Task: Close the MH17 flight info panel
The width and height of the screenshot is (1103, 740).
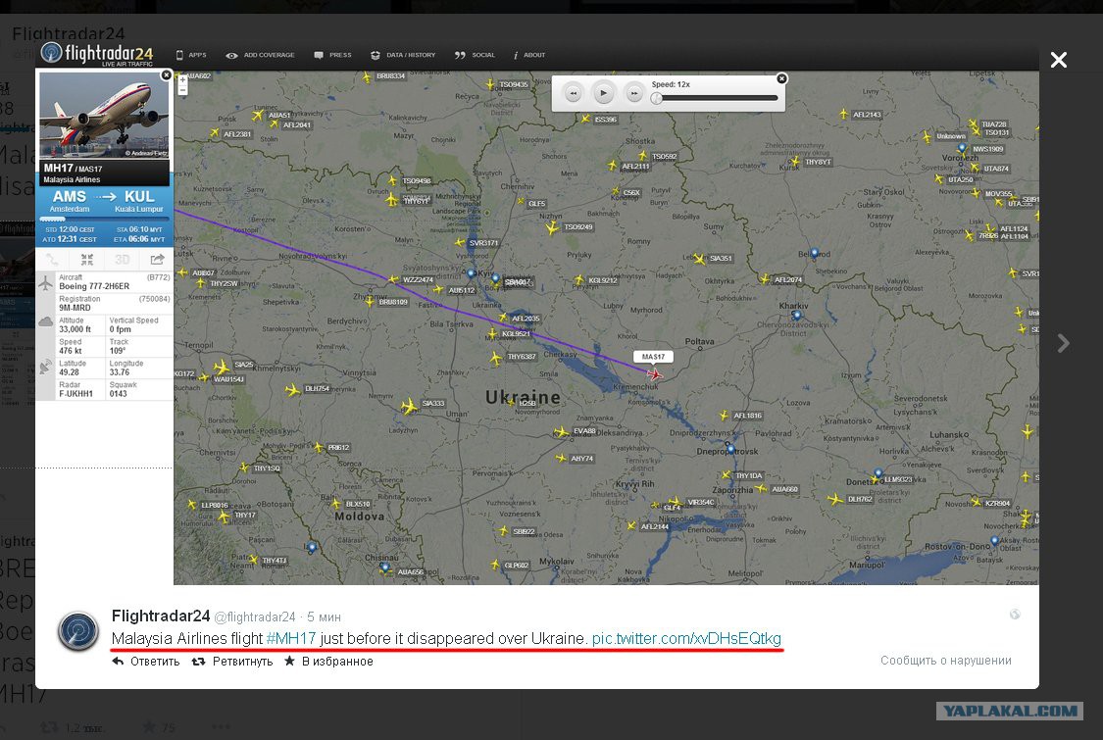Action: pos(166,74)
